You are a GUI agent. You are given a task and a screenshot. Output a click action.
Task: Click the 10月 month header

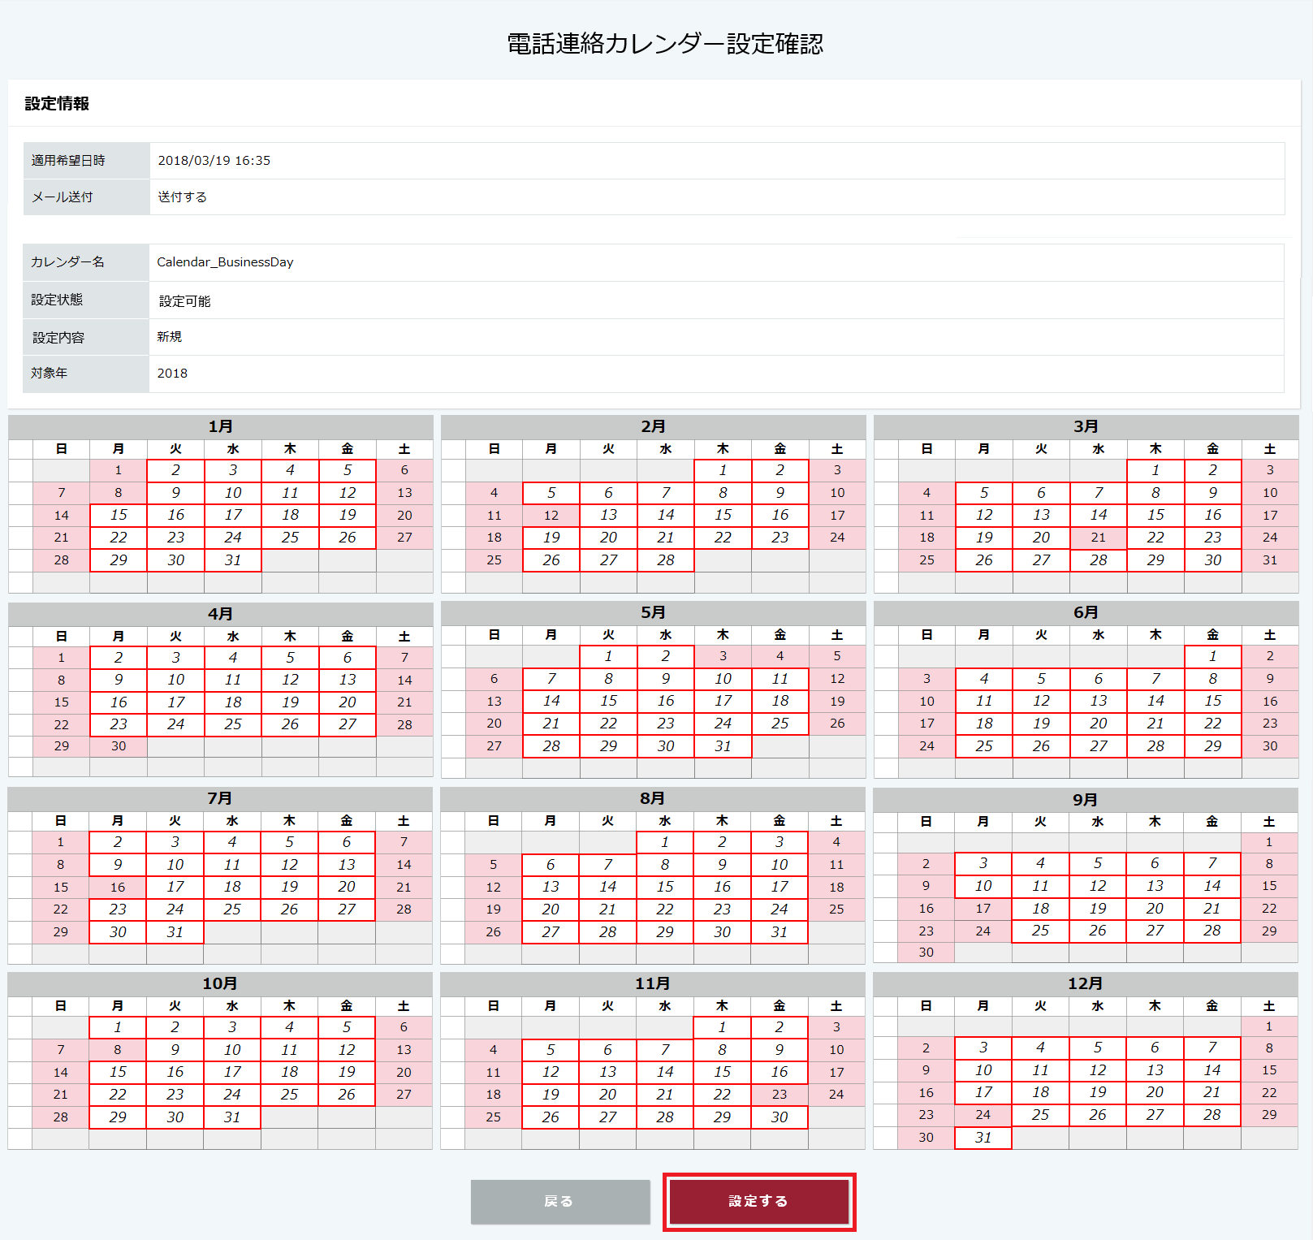coord(220,983)
